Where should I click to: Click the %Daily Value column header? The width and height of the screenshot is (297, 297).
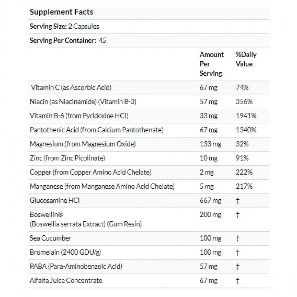click(246, 59)
